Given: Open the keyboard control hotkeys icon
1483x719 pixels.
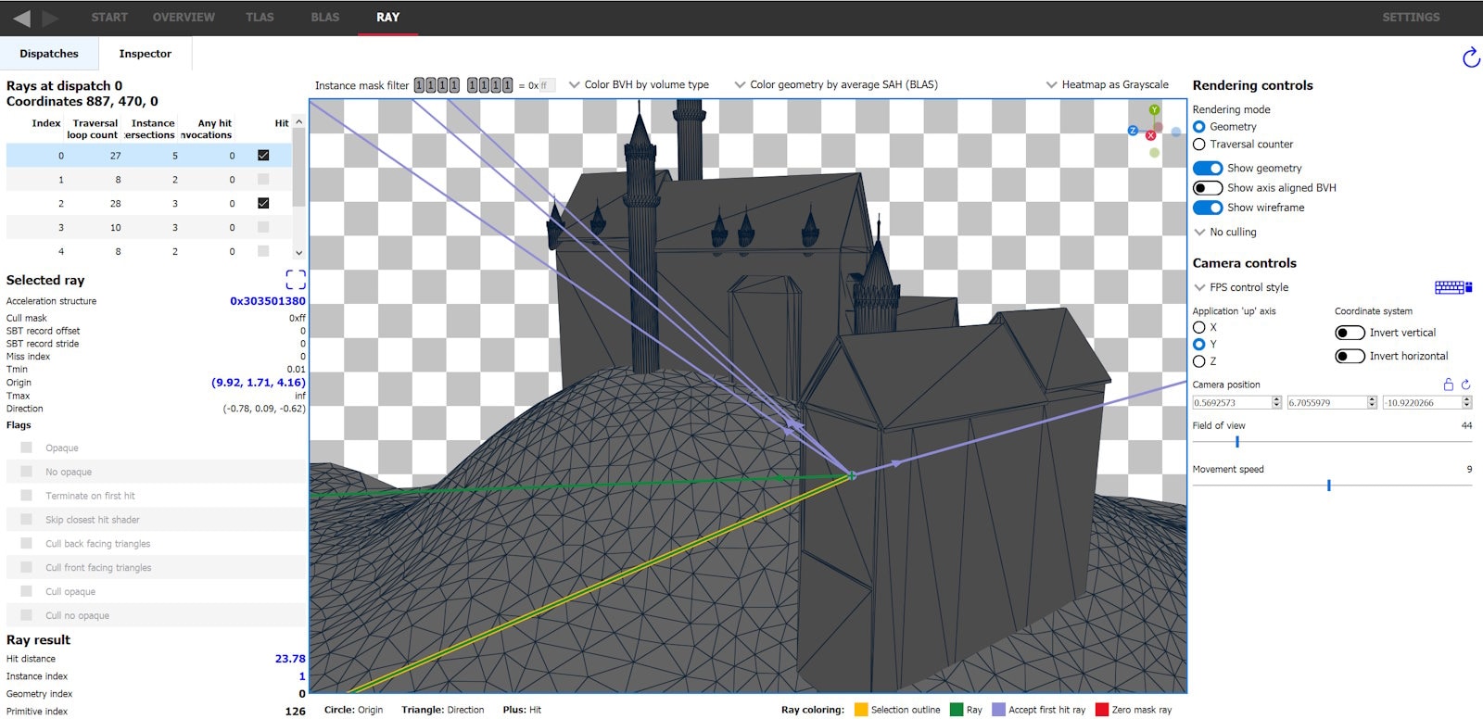Looking at the screenshot, I should (x=1452, y=287).
